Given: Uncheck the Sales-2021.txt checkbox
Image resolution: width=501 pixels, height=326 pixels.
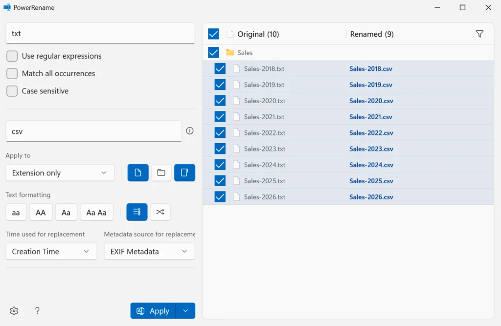Looking at the screenshot, I should 220,116.
